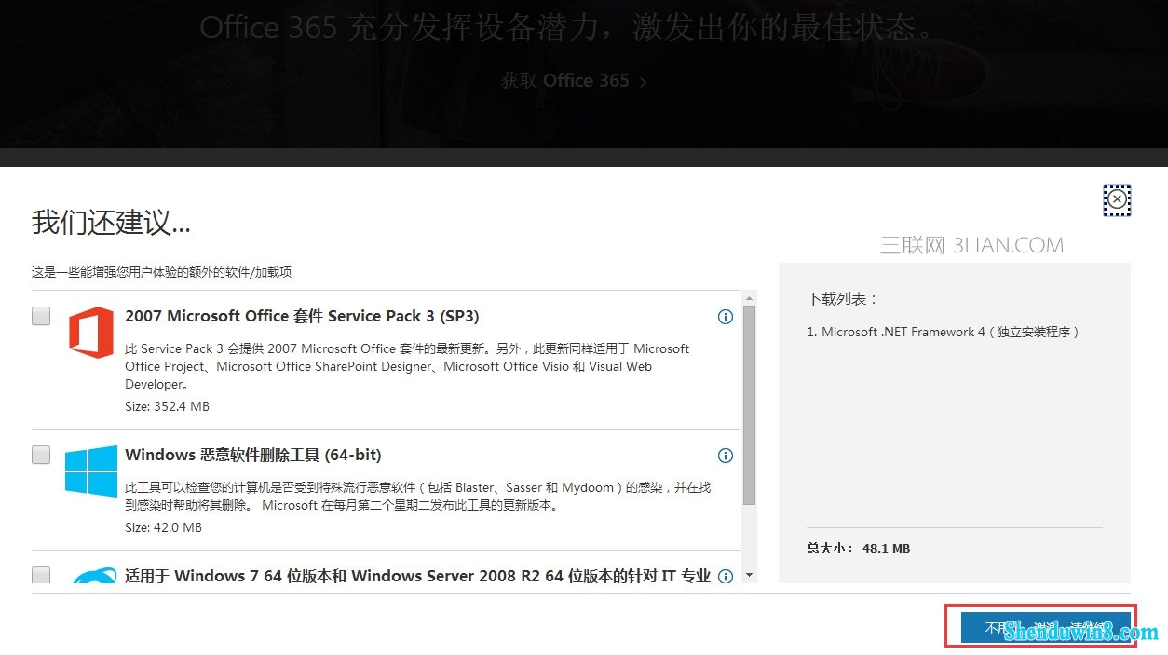The height and width of the screenshot is (655, 1168).
Task: Click the blue Windows logo icon
Action: [91, 471]
